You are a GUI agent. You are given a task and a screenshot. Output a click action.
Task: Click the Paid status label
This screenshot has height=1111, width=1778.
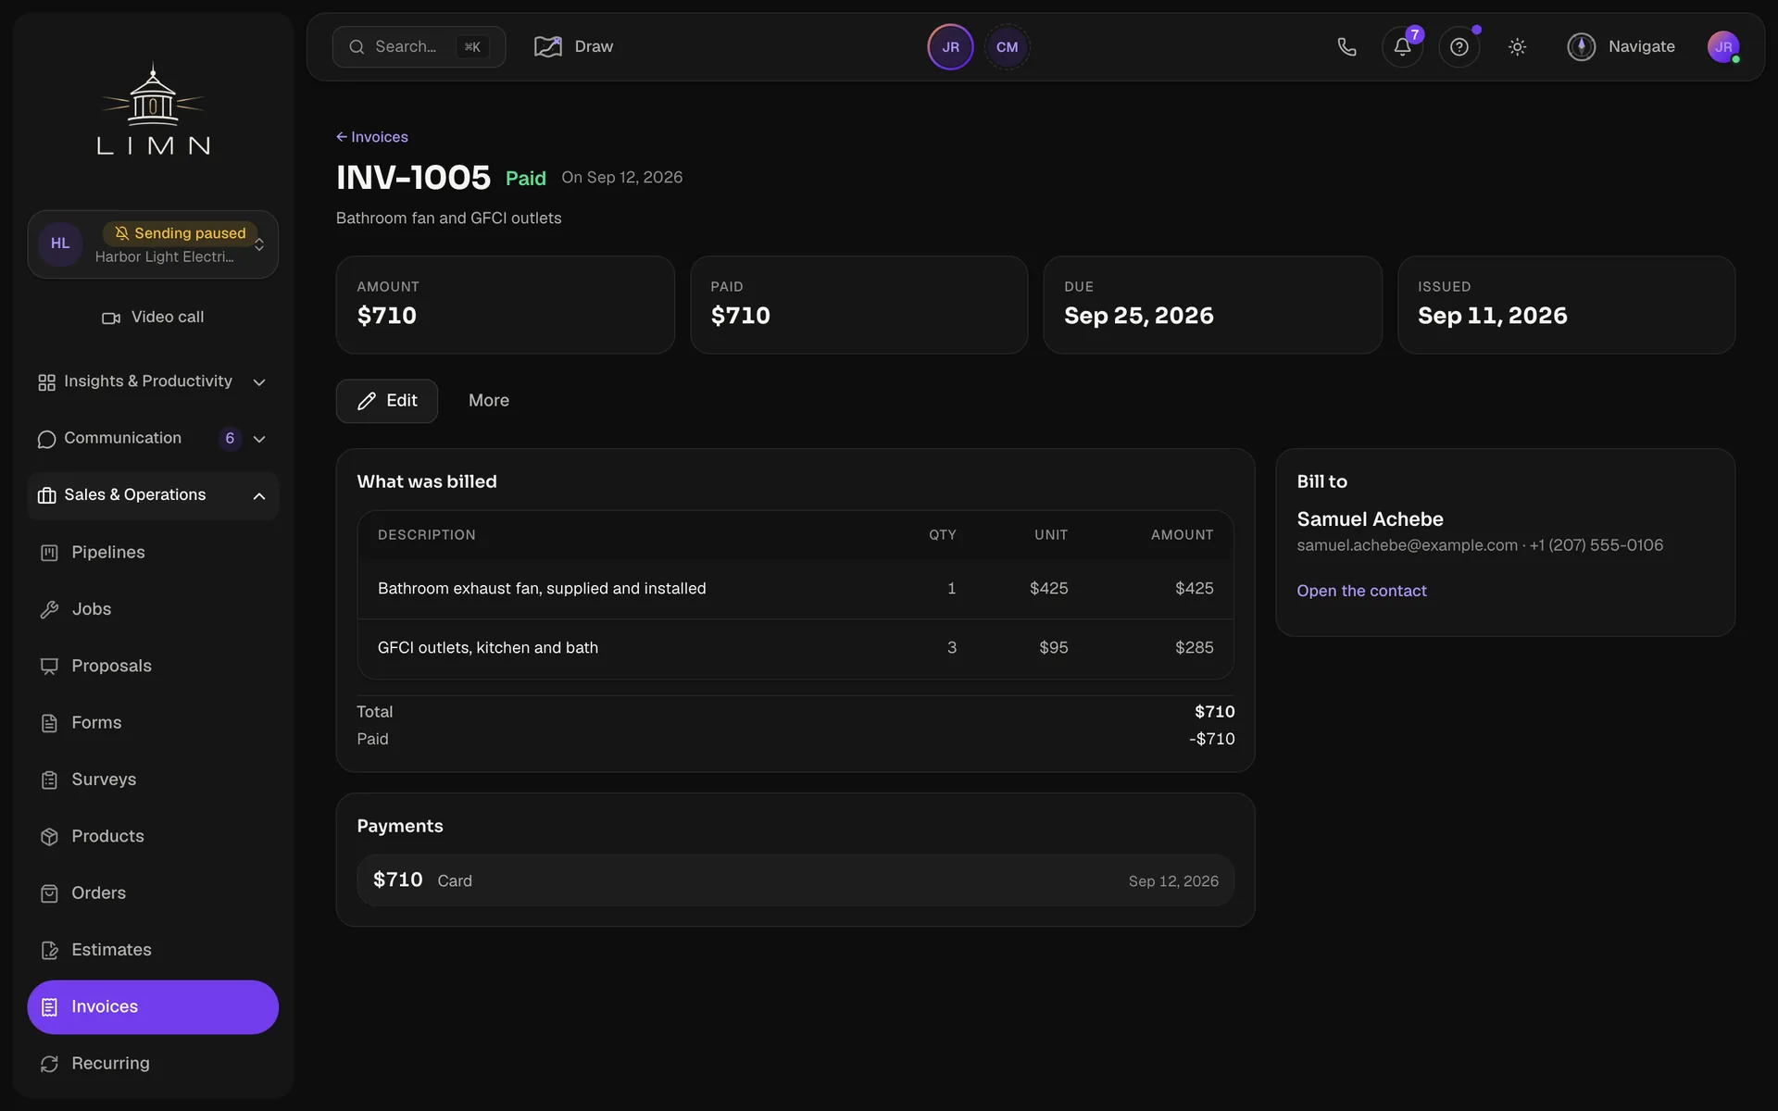(x=525, y=179)
